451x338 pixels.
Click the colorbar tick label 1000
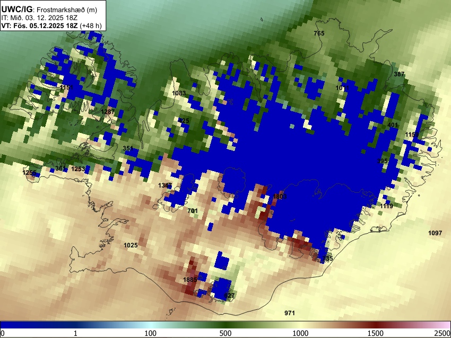(x=300, y=333)
